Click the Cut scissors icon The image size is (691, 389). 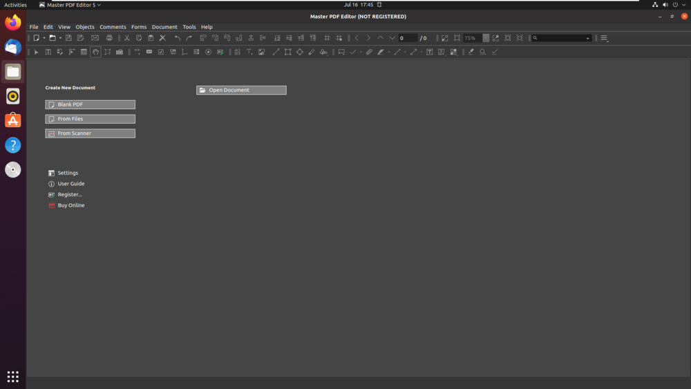(127, 38)
